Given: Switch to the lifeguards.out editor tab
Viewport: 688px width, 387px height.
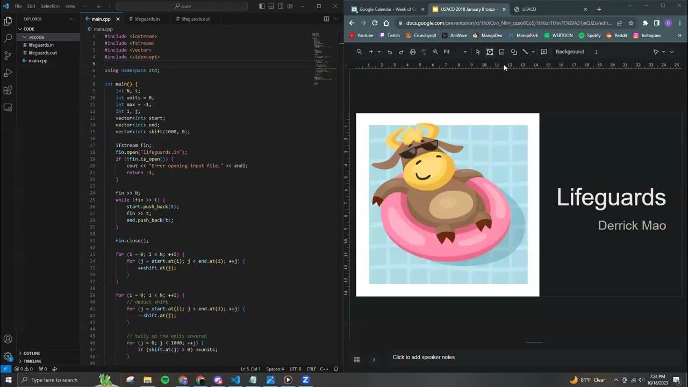Looking at the screenshot, I should pos(195,19).
